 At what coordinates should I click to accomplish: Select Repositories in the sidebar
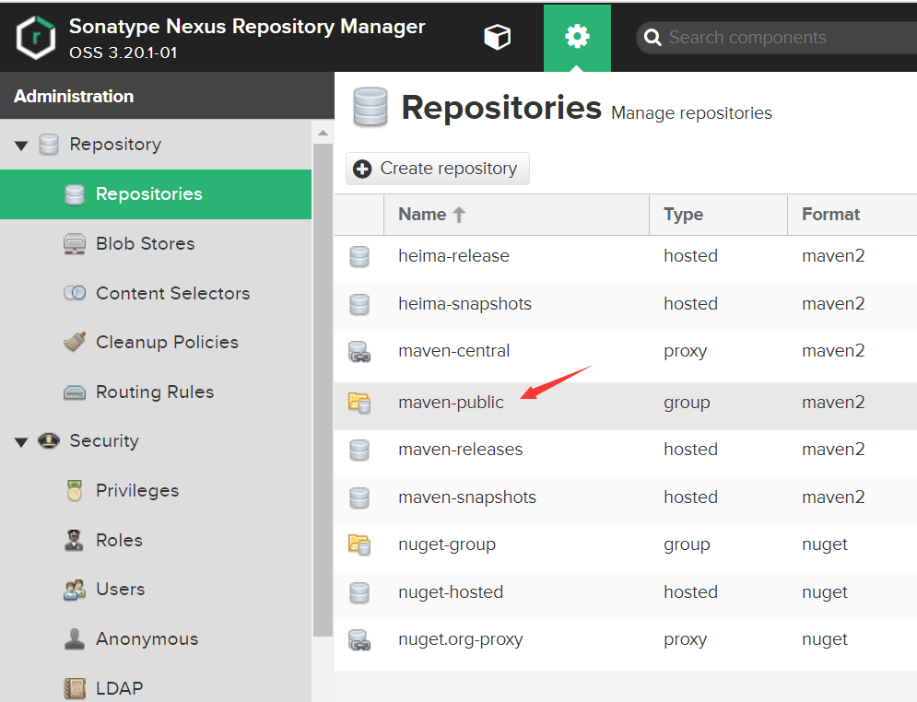tap(156, 194)
